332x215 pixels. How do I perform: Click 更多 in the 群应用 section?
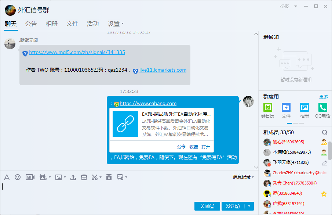tap(323, 97)
